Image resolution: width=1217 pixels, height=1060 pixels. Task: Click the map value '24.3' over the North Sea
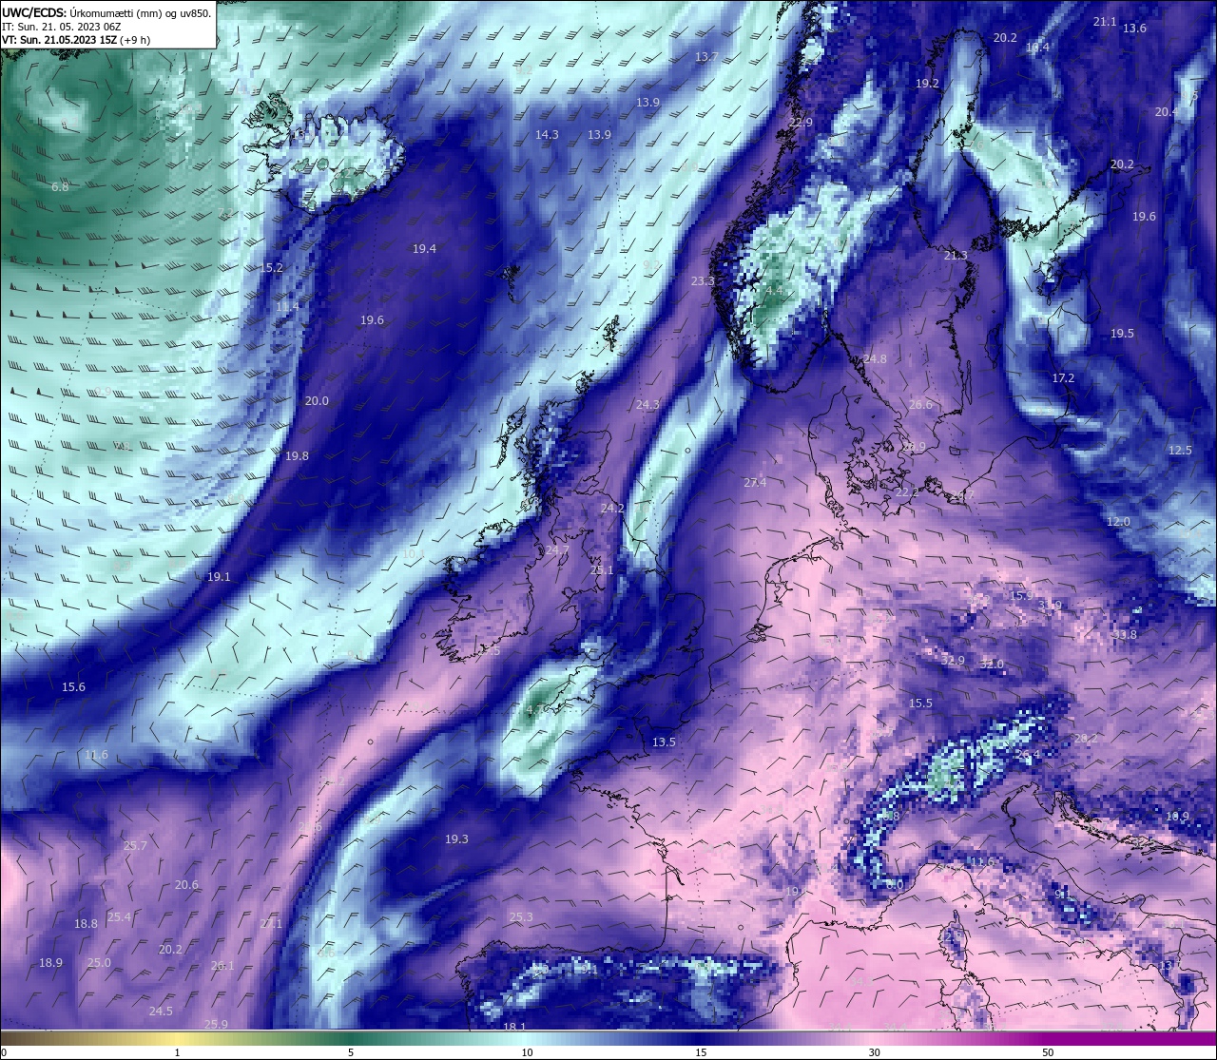pos(647,404)
